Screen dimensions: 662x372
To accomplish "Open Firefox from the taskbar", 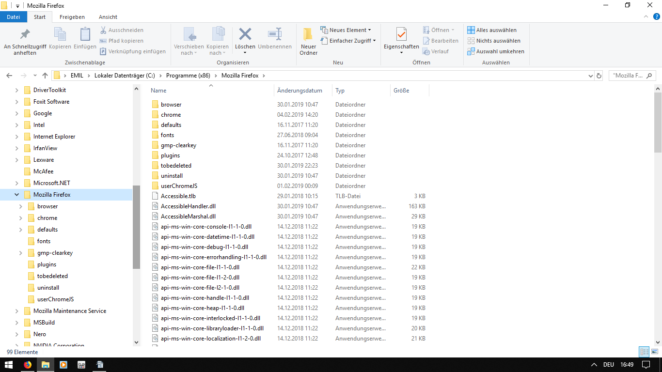I will [28, 365].
